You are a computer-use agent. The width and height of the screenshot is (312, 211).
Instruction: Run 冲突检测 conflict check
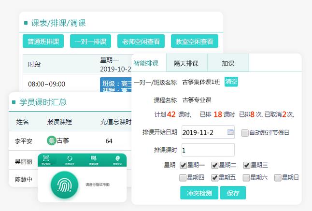click(x=199, y=193)
